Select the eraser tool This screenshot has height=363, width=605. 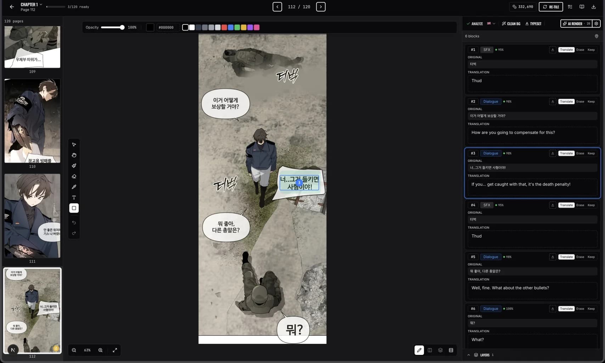(74, 176)
